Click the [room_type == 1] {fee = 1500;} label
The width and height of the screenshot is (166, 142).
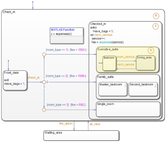click(x=66, y=50)
